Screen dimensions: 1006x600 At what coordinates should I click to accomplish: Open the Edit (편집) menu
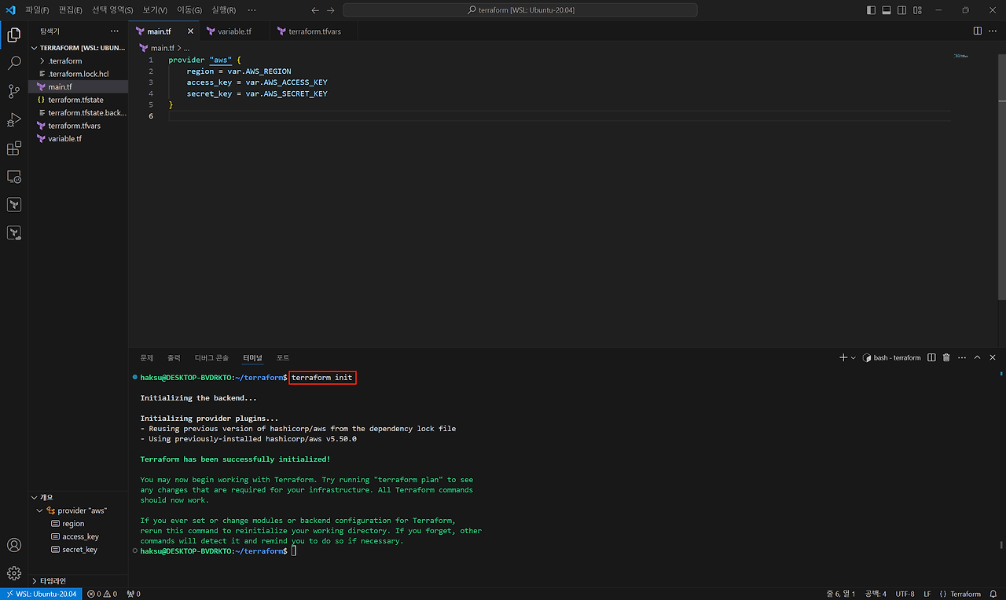point(70,10)
